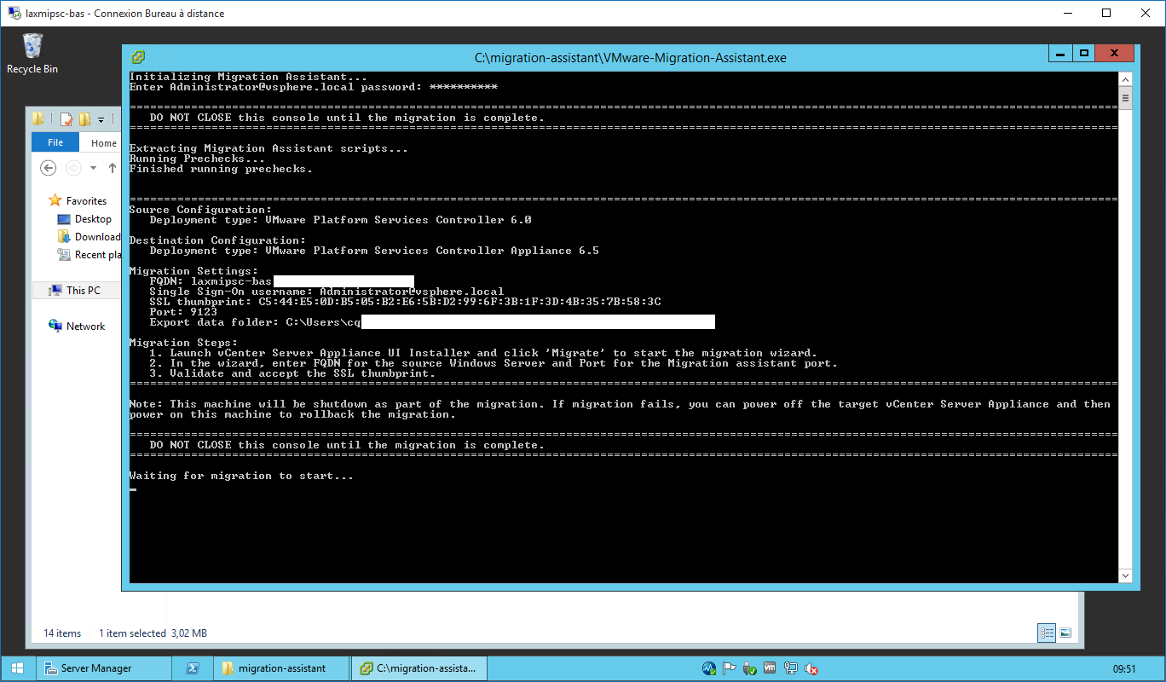
Task: Click the Action Center flag tray icon
Action: (730, 669)
